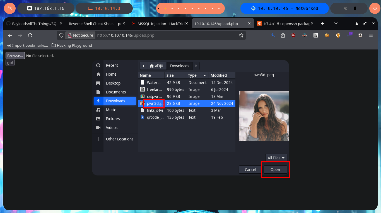Image resolution: width=381 pixels, height=213 pixels.
Task: Open the extensions puzzle icon
Action: 283,35
